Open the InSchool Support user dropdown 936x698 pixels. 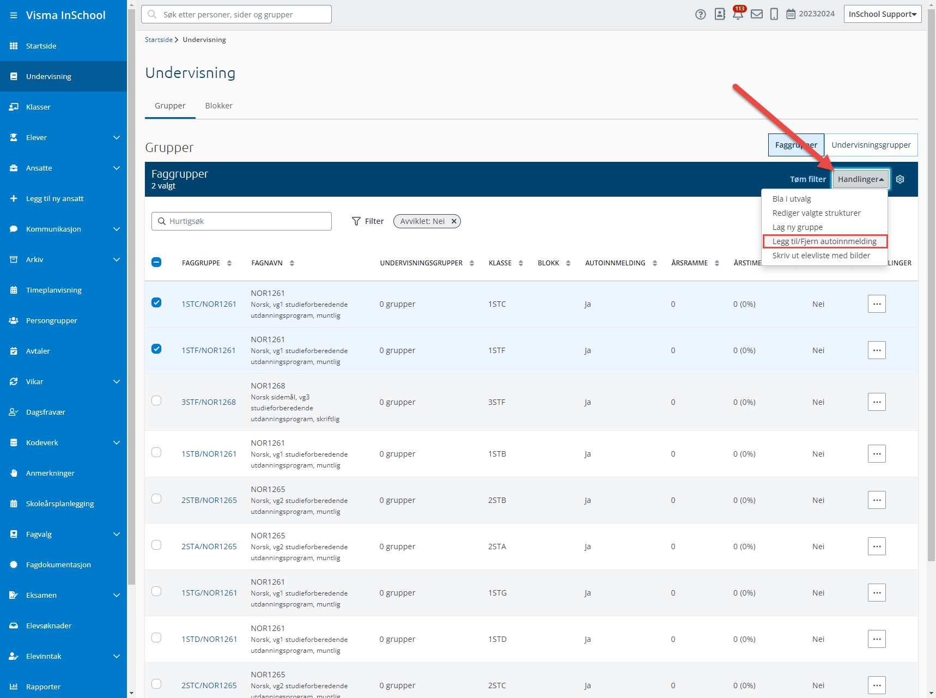click(x=883, y=14)
